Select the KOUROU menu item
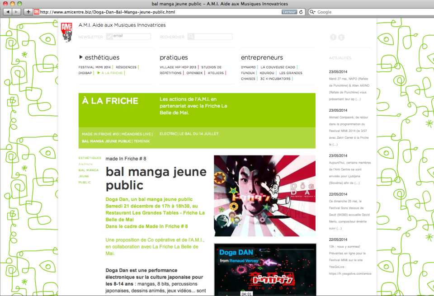 (x=267, y=73)
